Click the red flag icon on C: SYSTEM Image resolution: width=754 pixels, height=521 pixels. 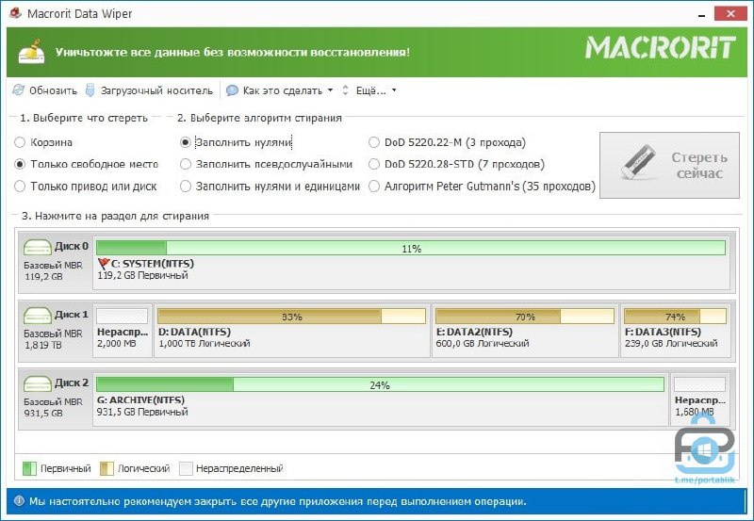(x=104, y=264)
